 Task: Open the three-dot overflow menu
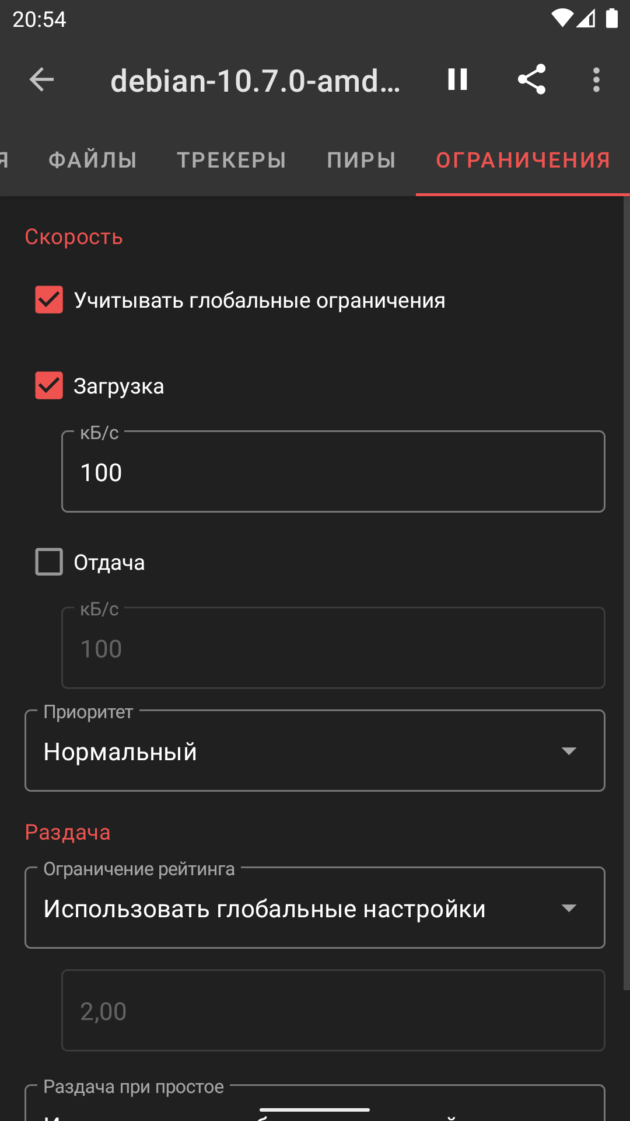(596, 79)
